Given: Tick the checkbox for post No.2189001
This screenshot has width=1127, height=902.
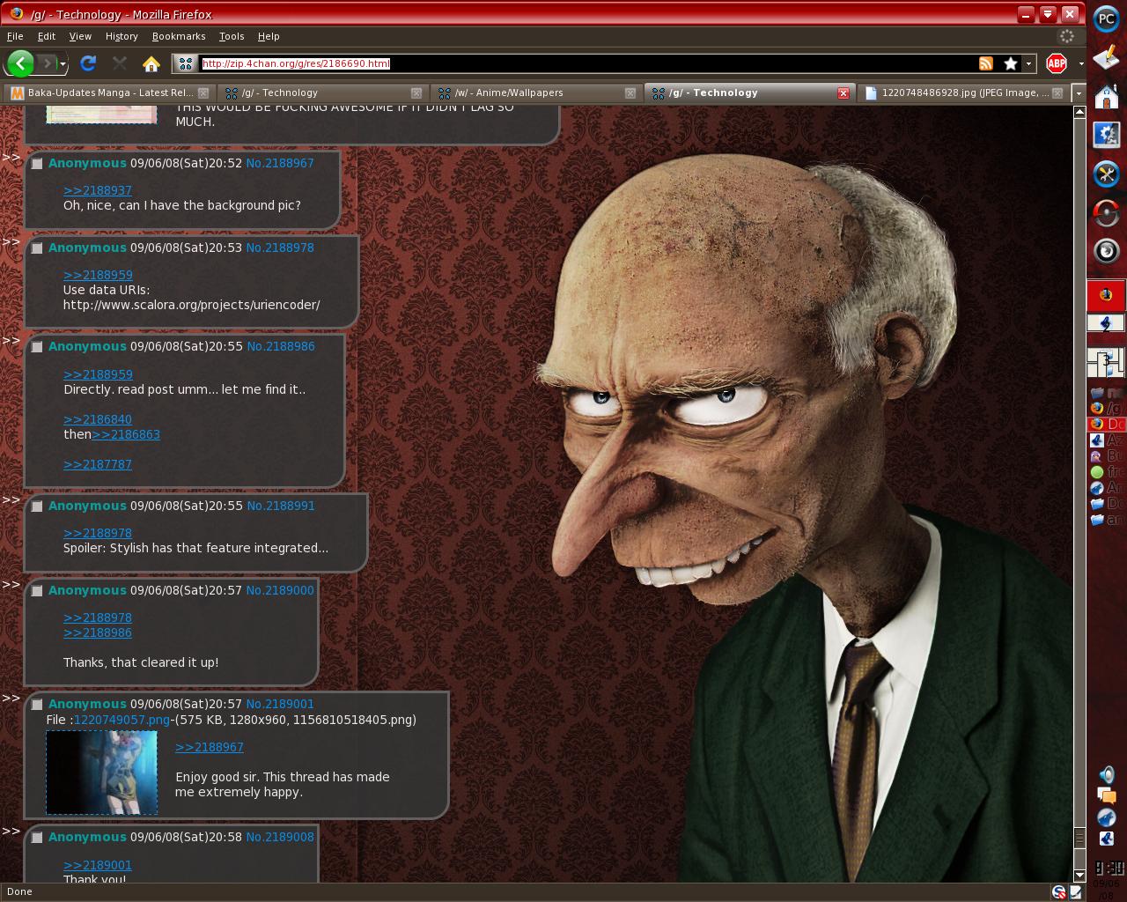Looking at the screenshot, I should point(37,705).
